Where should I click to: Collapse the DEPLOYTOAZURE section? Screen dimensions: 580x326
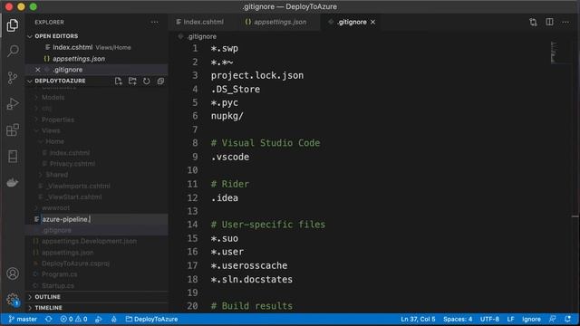60,81
